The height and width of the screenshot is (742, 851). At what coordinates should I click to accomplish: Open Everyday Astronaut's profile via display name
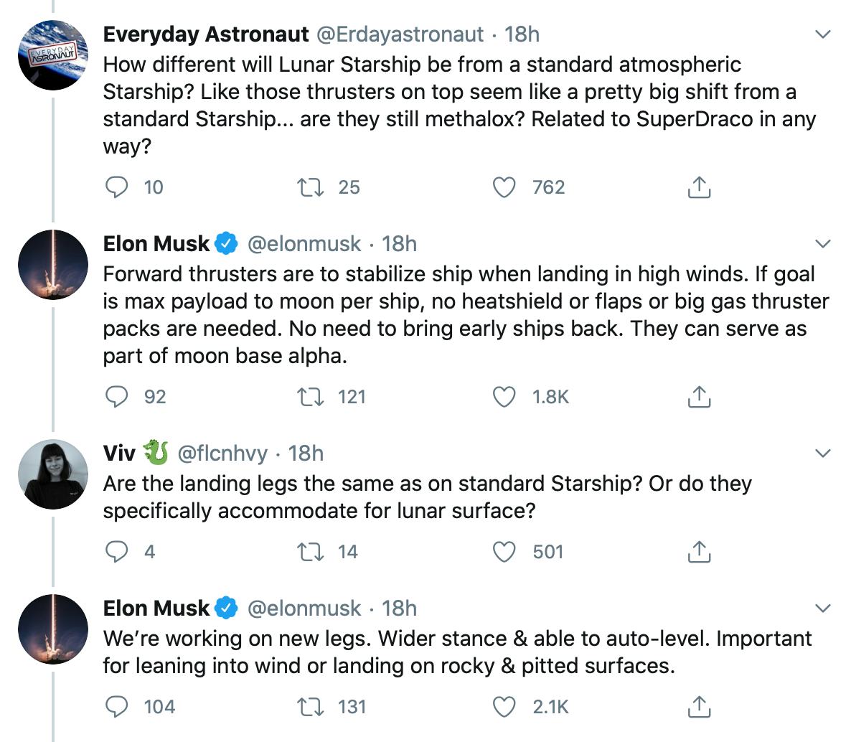click(205, 34)
